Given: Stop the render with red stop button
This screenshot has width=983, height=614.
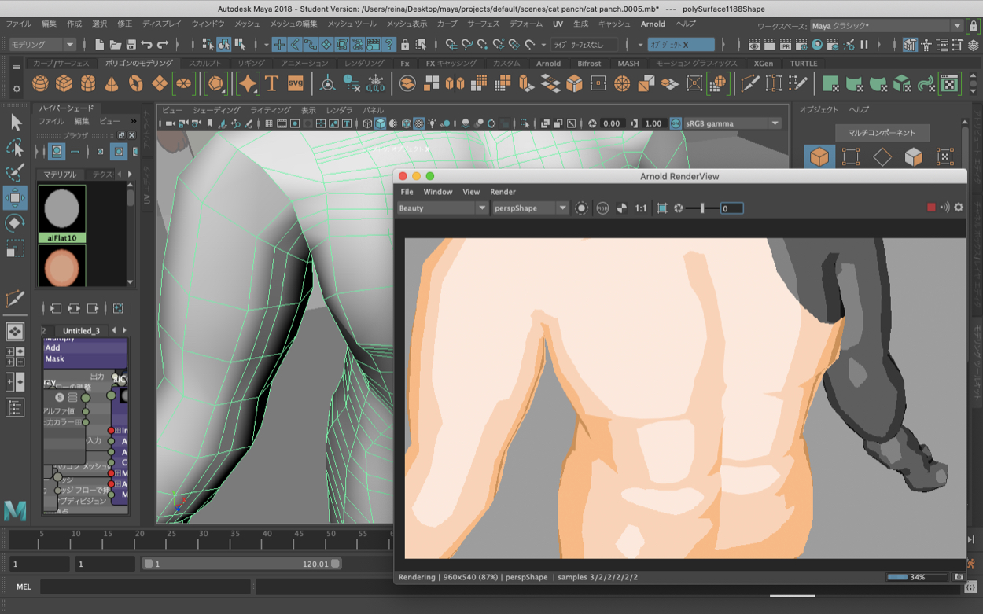Looking at the screenshot, I should 931,208.
